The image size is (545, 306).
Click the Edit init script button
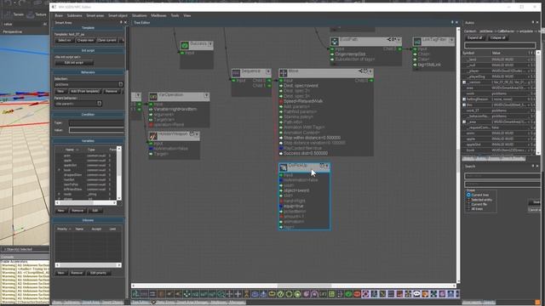coord(74,63)
